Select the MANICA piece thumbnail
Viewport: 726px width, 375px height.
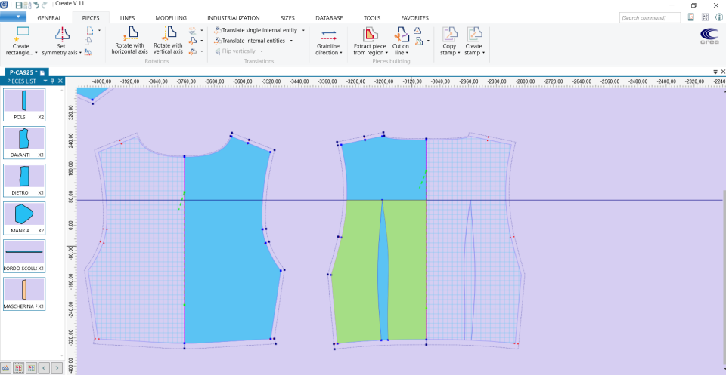(24, 217)
